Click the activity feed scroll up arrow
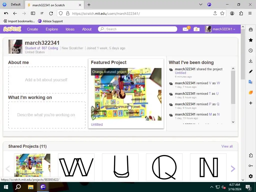 pyautogui.click(x=233, y=68)
